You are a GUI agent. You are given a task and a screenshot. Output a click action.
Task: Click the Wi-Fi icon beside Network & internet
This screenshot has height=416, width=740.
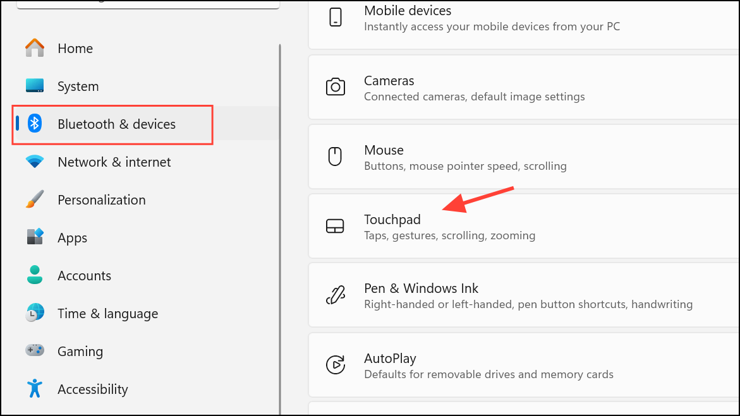point(35,162)
